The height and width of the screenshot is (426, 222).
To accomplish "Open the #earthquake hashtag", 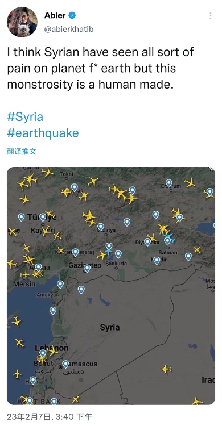I will [43, 133].
